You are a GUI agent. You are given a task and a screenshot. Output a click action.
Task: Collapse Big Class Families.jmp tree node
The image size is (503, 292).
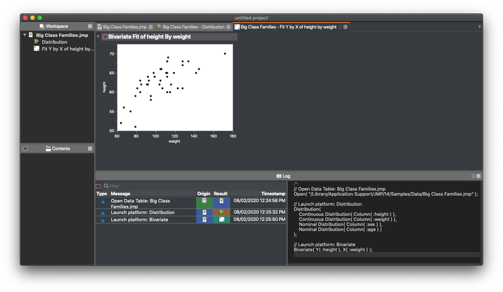pyautogui.click(x=25, y=35)
